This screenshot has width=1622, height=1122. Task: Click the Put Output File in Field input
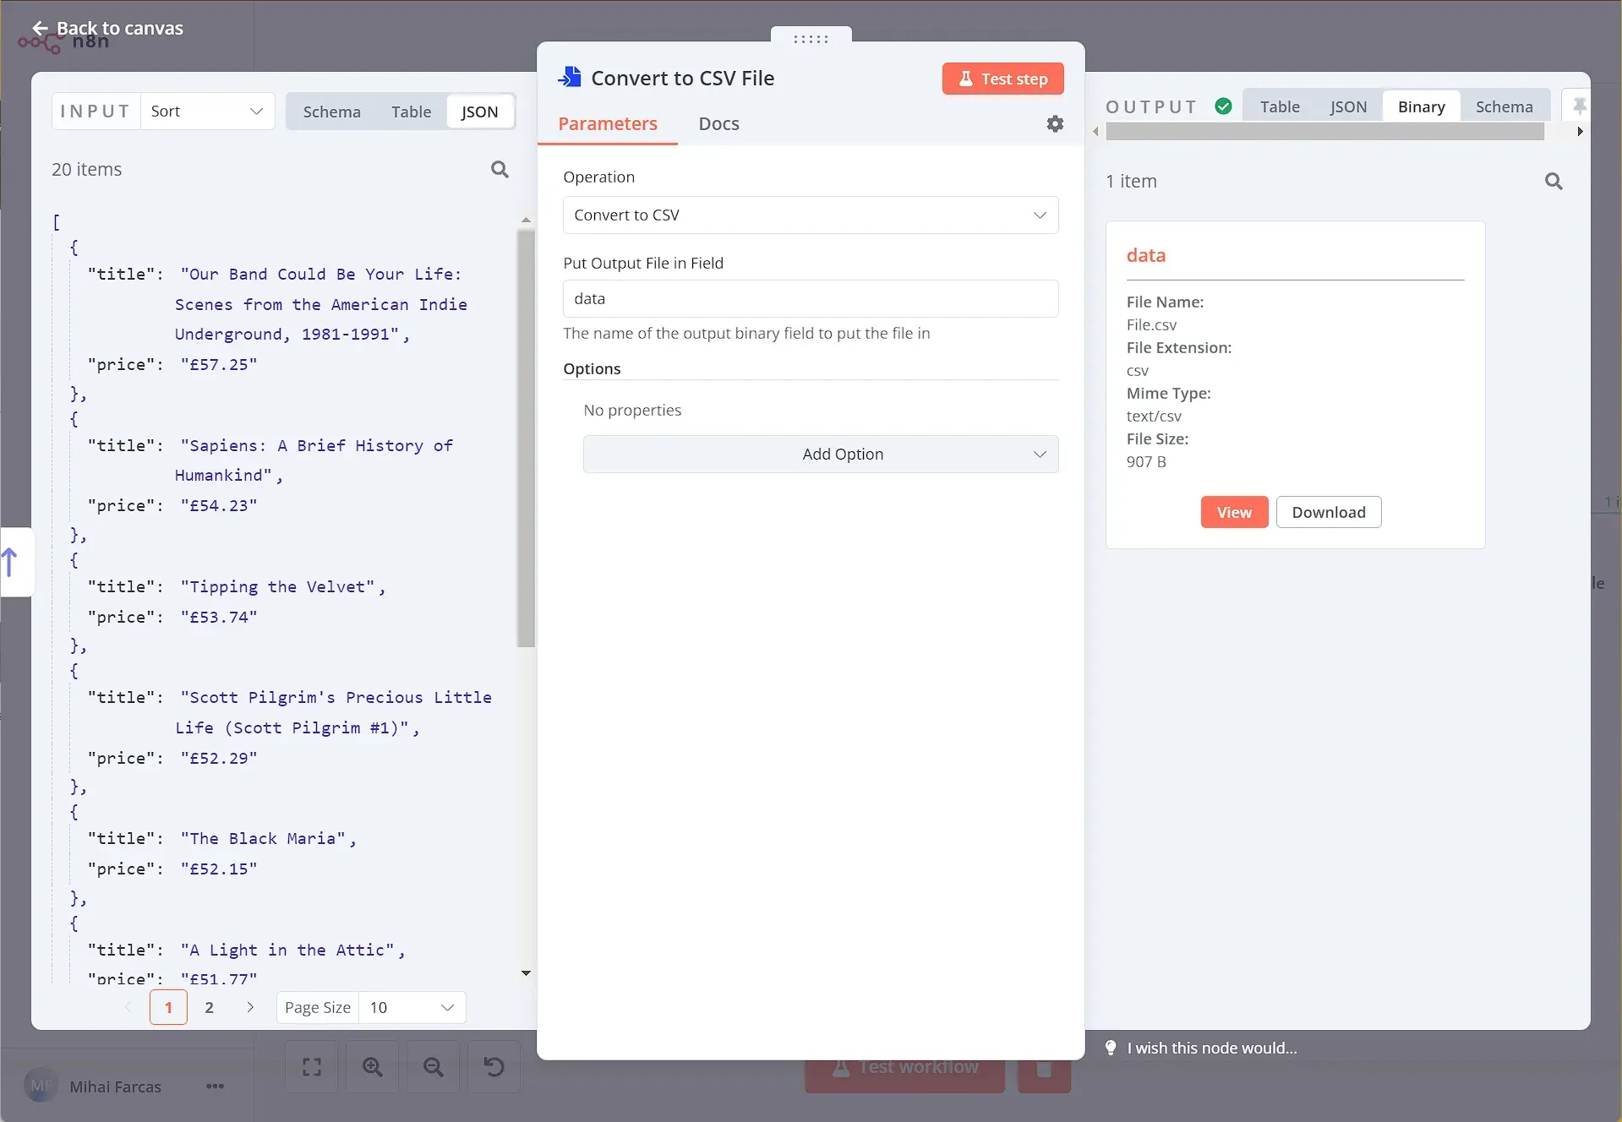pos(811,299)
